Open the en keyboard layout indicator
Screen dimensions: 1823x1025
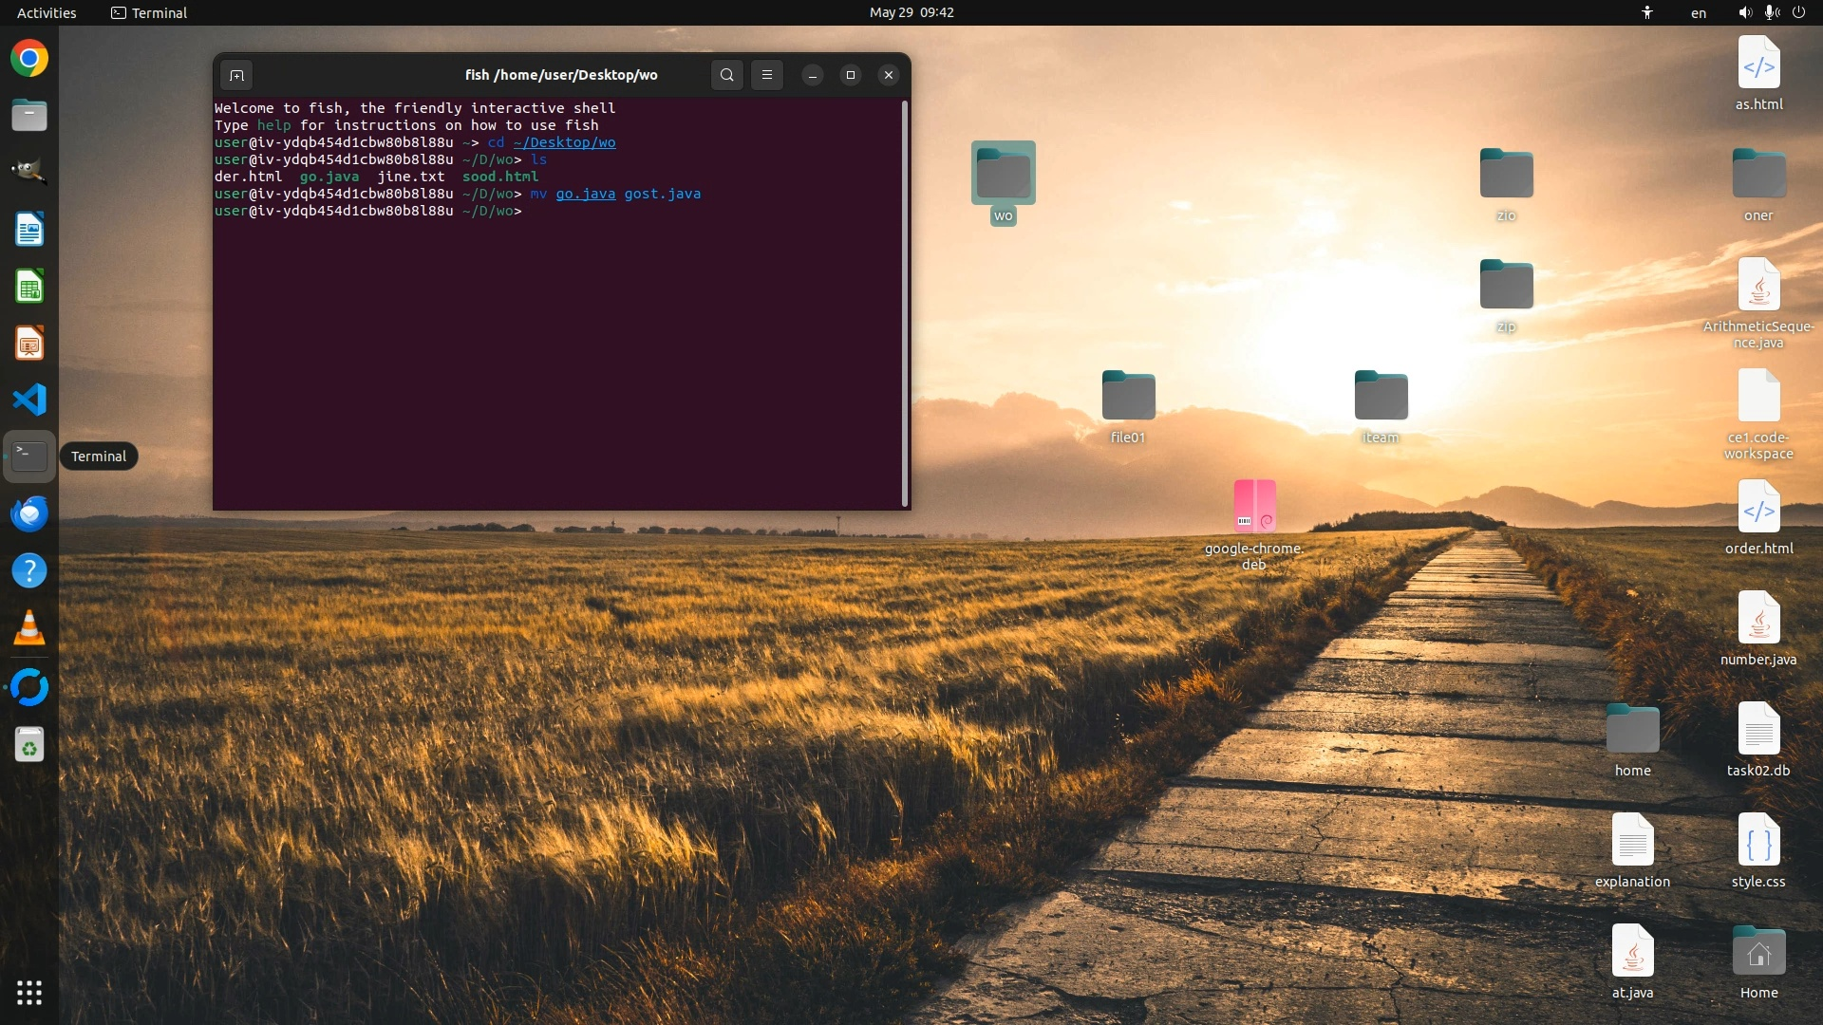coord(1698,13)
